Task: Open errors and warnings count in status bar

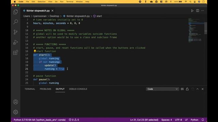Action: point(74,120)
